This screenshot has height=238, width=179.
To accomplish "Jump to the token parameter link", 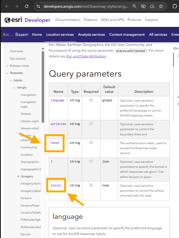I will [55, 143].
